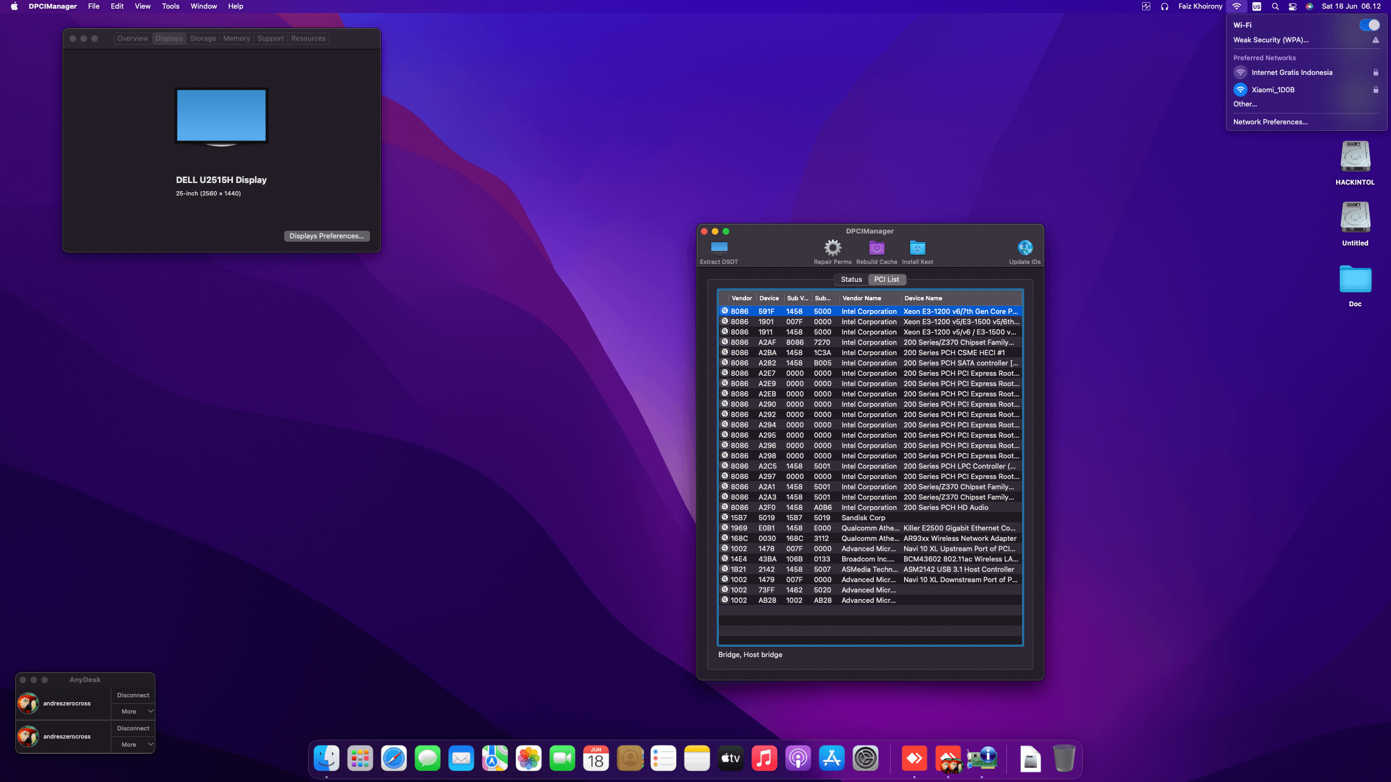Screen dimensions: 1391x782
Task: Open the Window menu
Action: (x=204, y=7)
